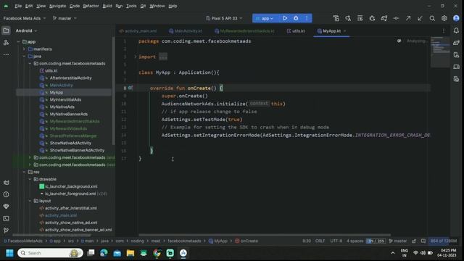Click the editor horizontal scrollbar
The height and width of the screenshot is (261, 464).
[265, 235]
